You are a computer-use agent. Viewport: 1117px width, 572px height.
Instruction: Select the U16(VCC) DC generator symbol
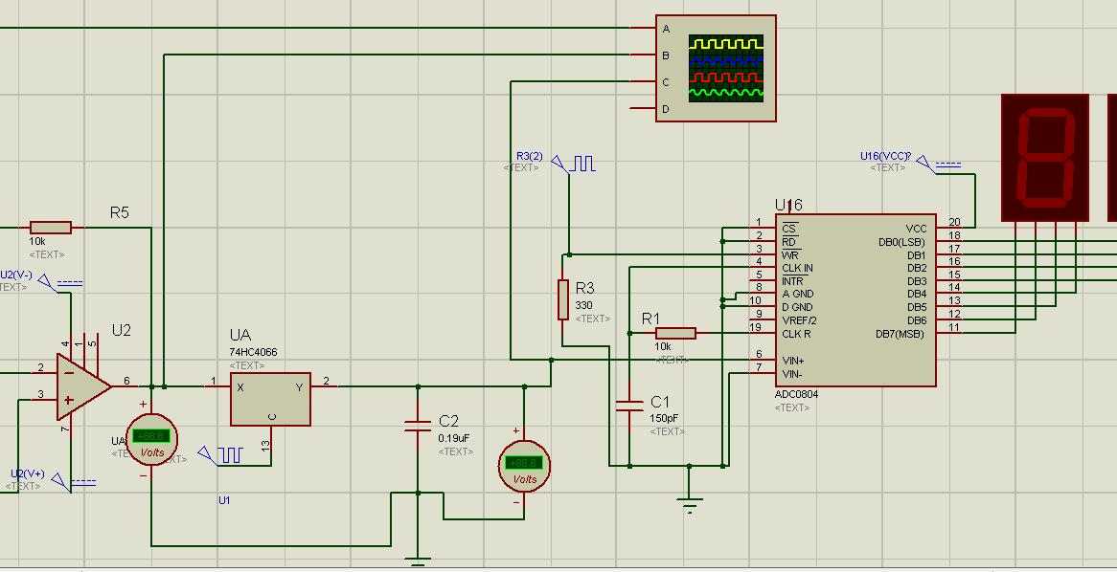(x=939, y=165)
